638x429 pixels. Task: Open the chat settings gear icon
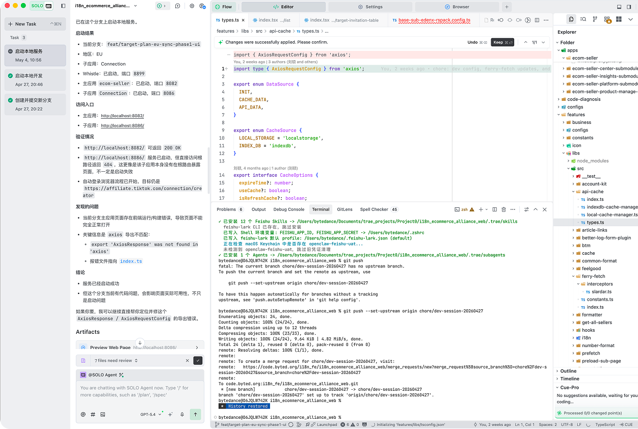(x=192, y=6)
